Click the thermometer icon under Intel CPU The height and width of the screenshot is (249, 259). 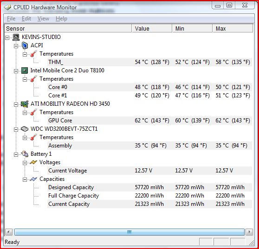(x=33, y=79)
